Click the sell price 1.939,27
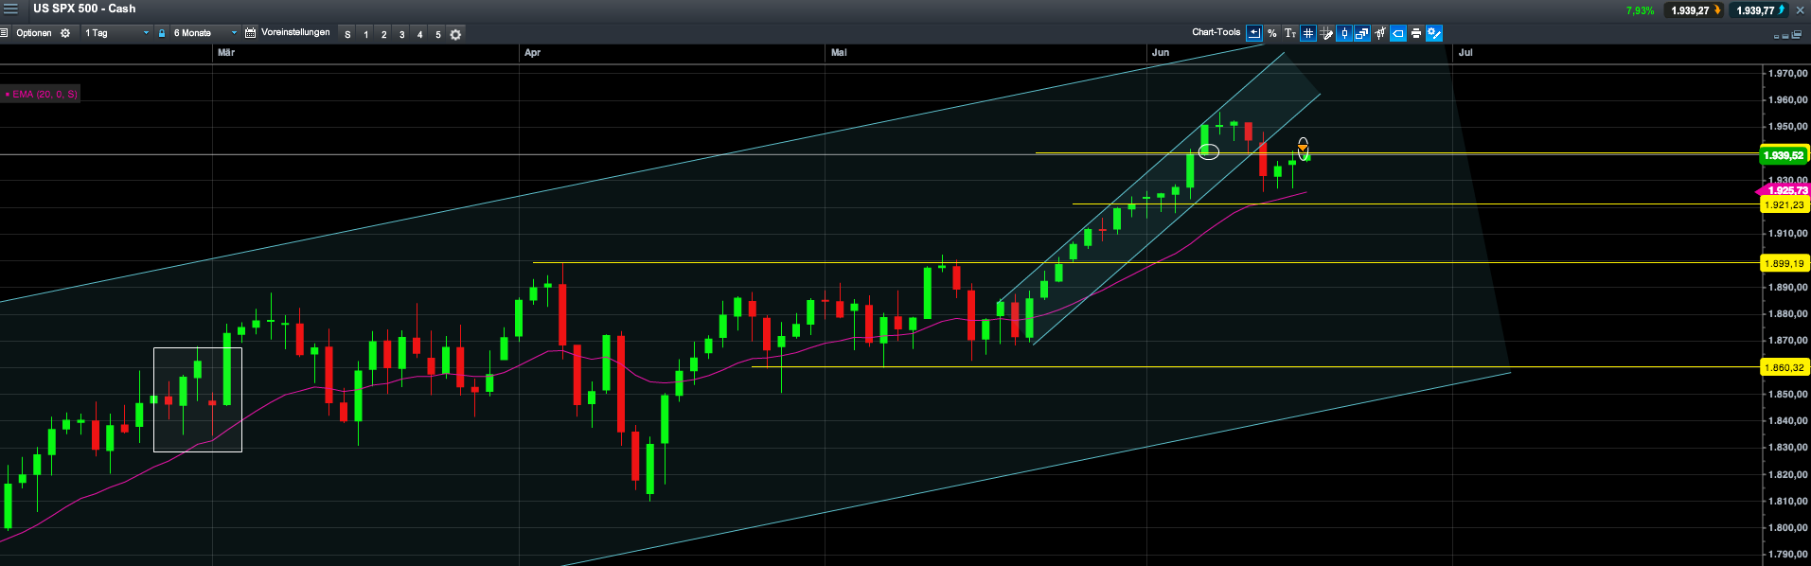Image resolution: width=1811 pixels, height=566 pixels. (1694, 10)
